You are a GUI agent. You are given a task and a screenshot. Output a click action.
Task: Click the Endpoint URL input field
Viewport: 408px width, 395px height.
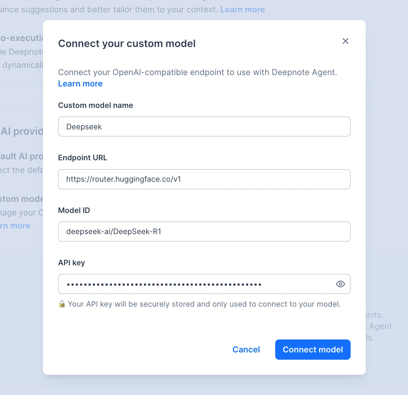[204, 179]
